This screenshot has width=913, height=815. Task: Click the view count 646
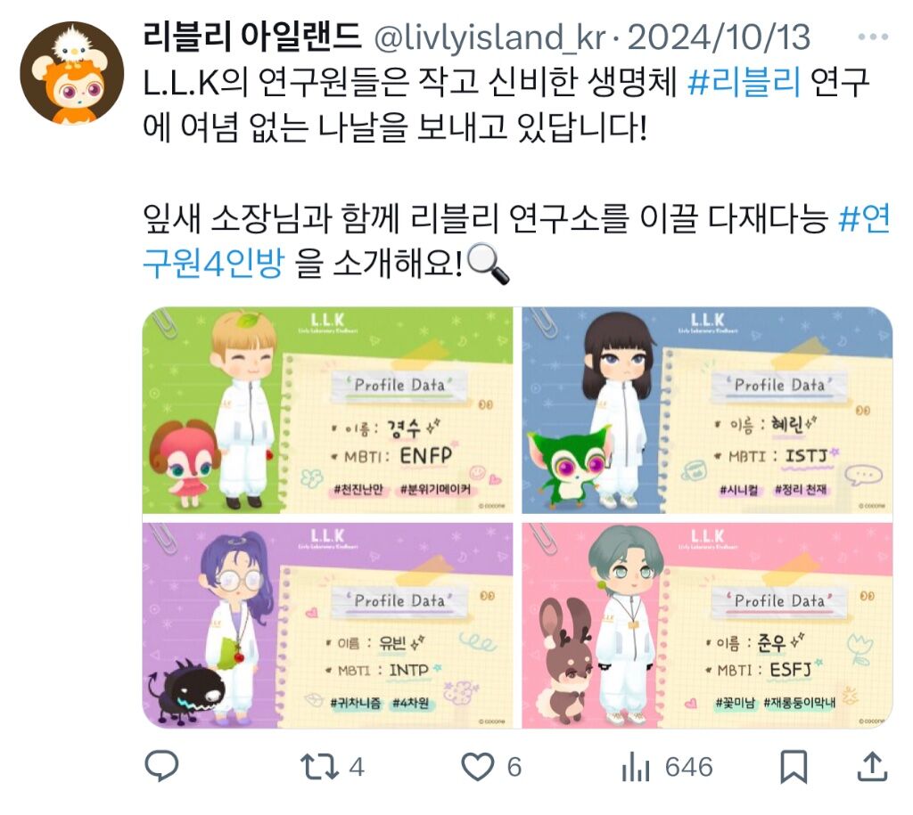click(x=689, y=767)
